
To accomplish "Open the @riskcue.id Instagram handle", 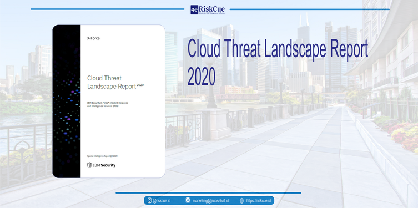I will tap(162, 201).
